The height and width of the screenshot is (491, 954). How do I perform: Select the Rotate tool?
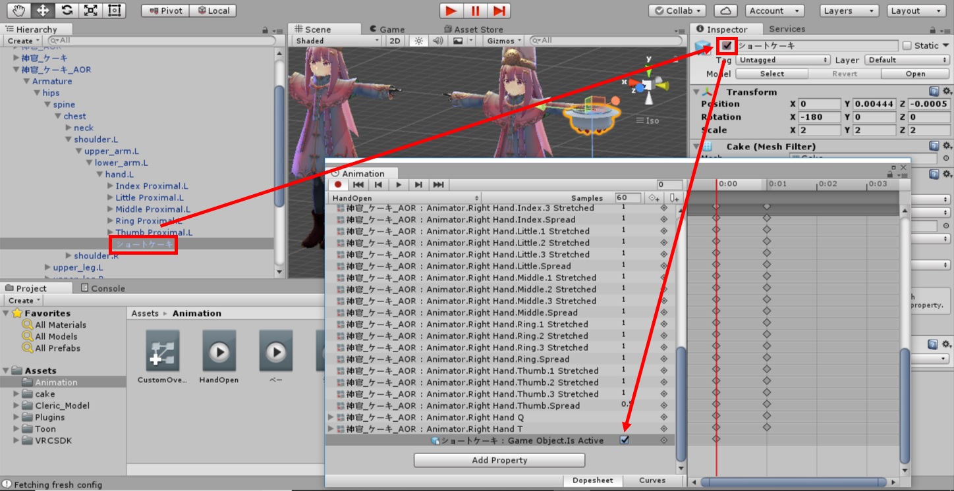(66, 11)
